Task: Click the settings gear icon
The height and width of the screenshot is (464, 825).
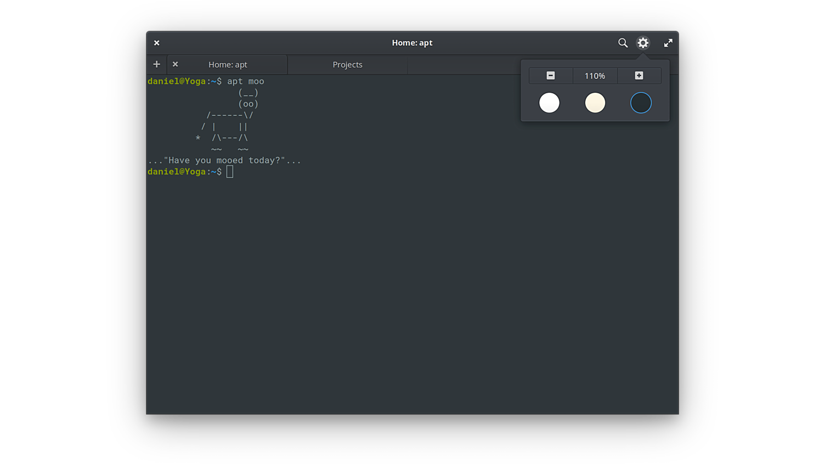Action: click(x=643, y=43)
